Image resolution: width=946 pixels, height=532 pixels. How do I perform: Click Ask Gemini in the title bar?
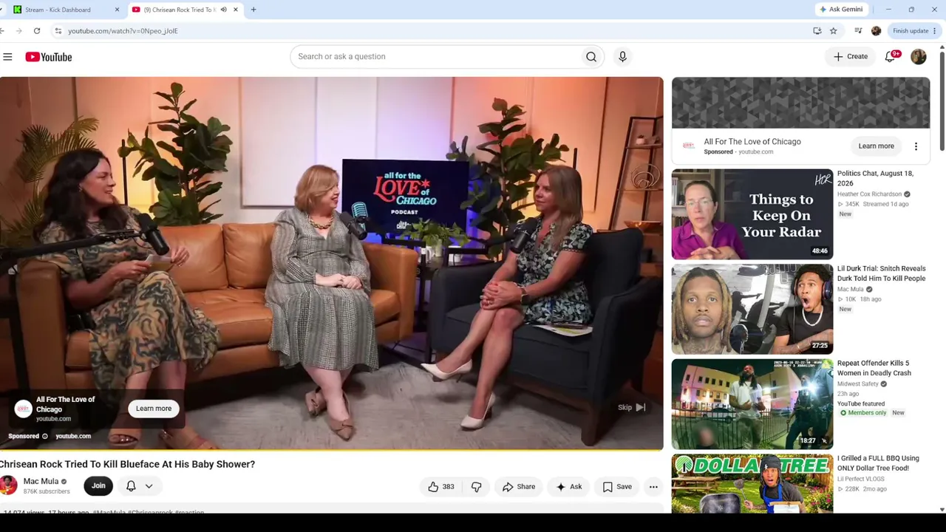(x=841, y=10)
